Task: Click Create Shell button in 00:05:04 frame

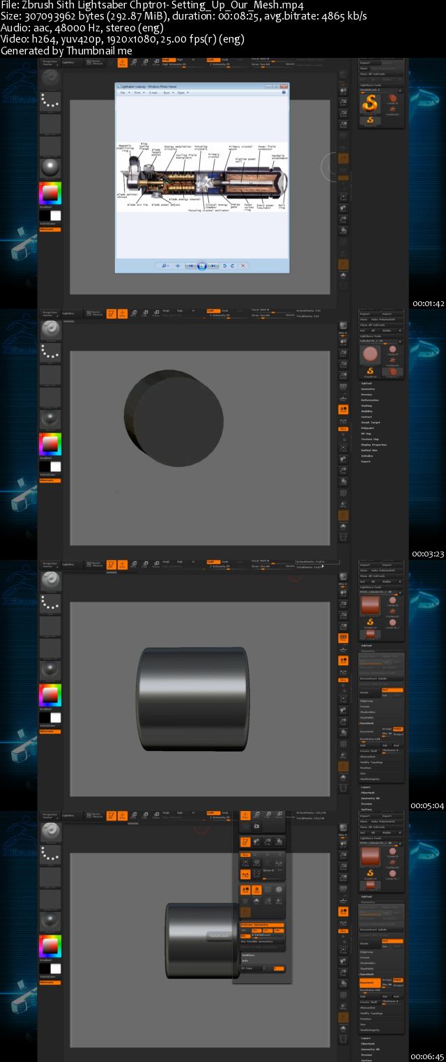Action: tap(370, 751)
